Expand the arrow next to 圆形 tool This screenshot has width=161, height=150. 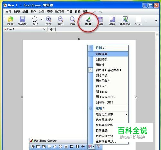(41, 19)
